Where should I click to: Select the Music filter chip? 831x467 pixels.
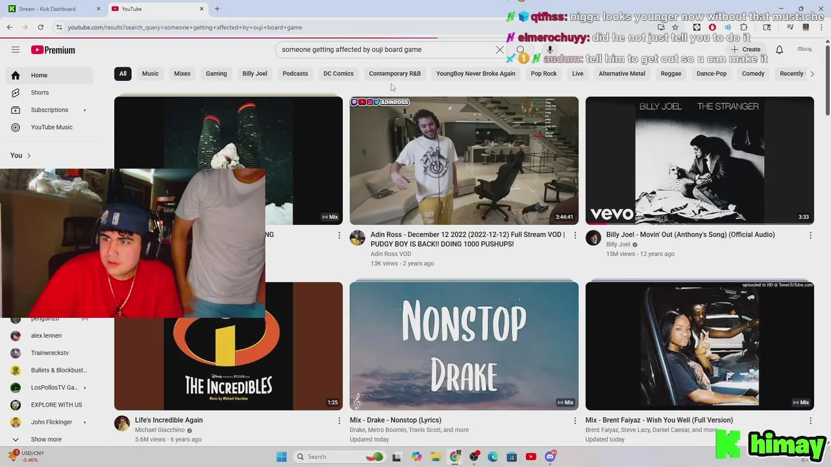[x=151, y=74]
